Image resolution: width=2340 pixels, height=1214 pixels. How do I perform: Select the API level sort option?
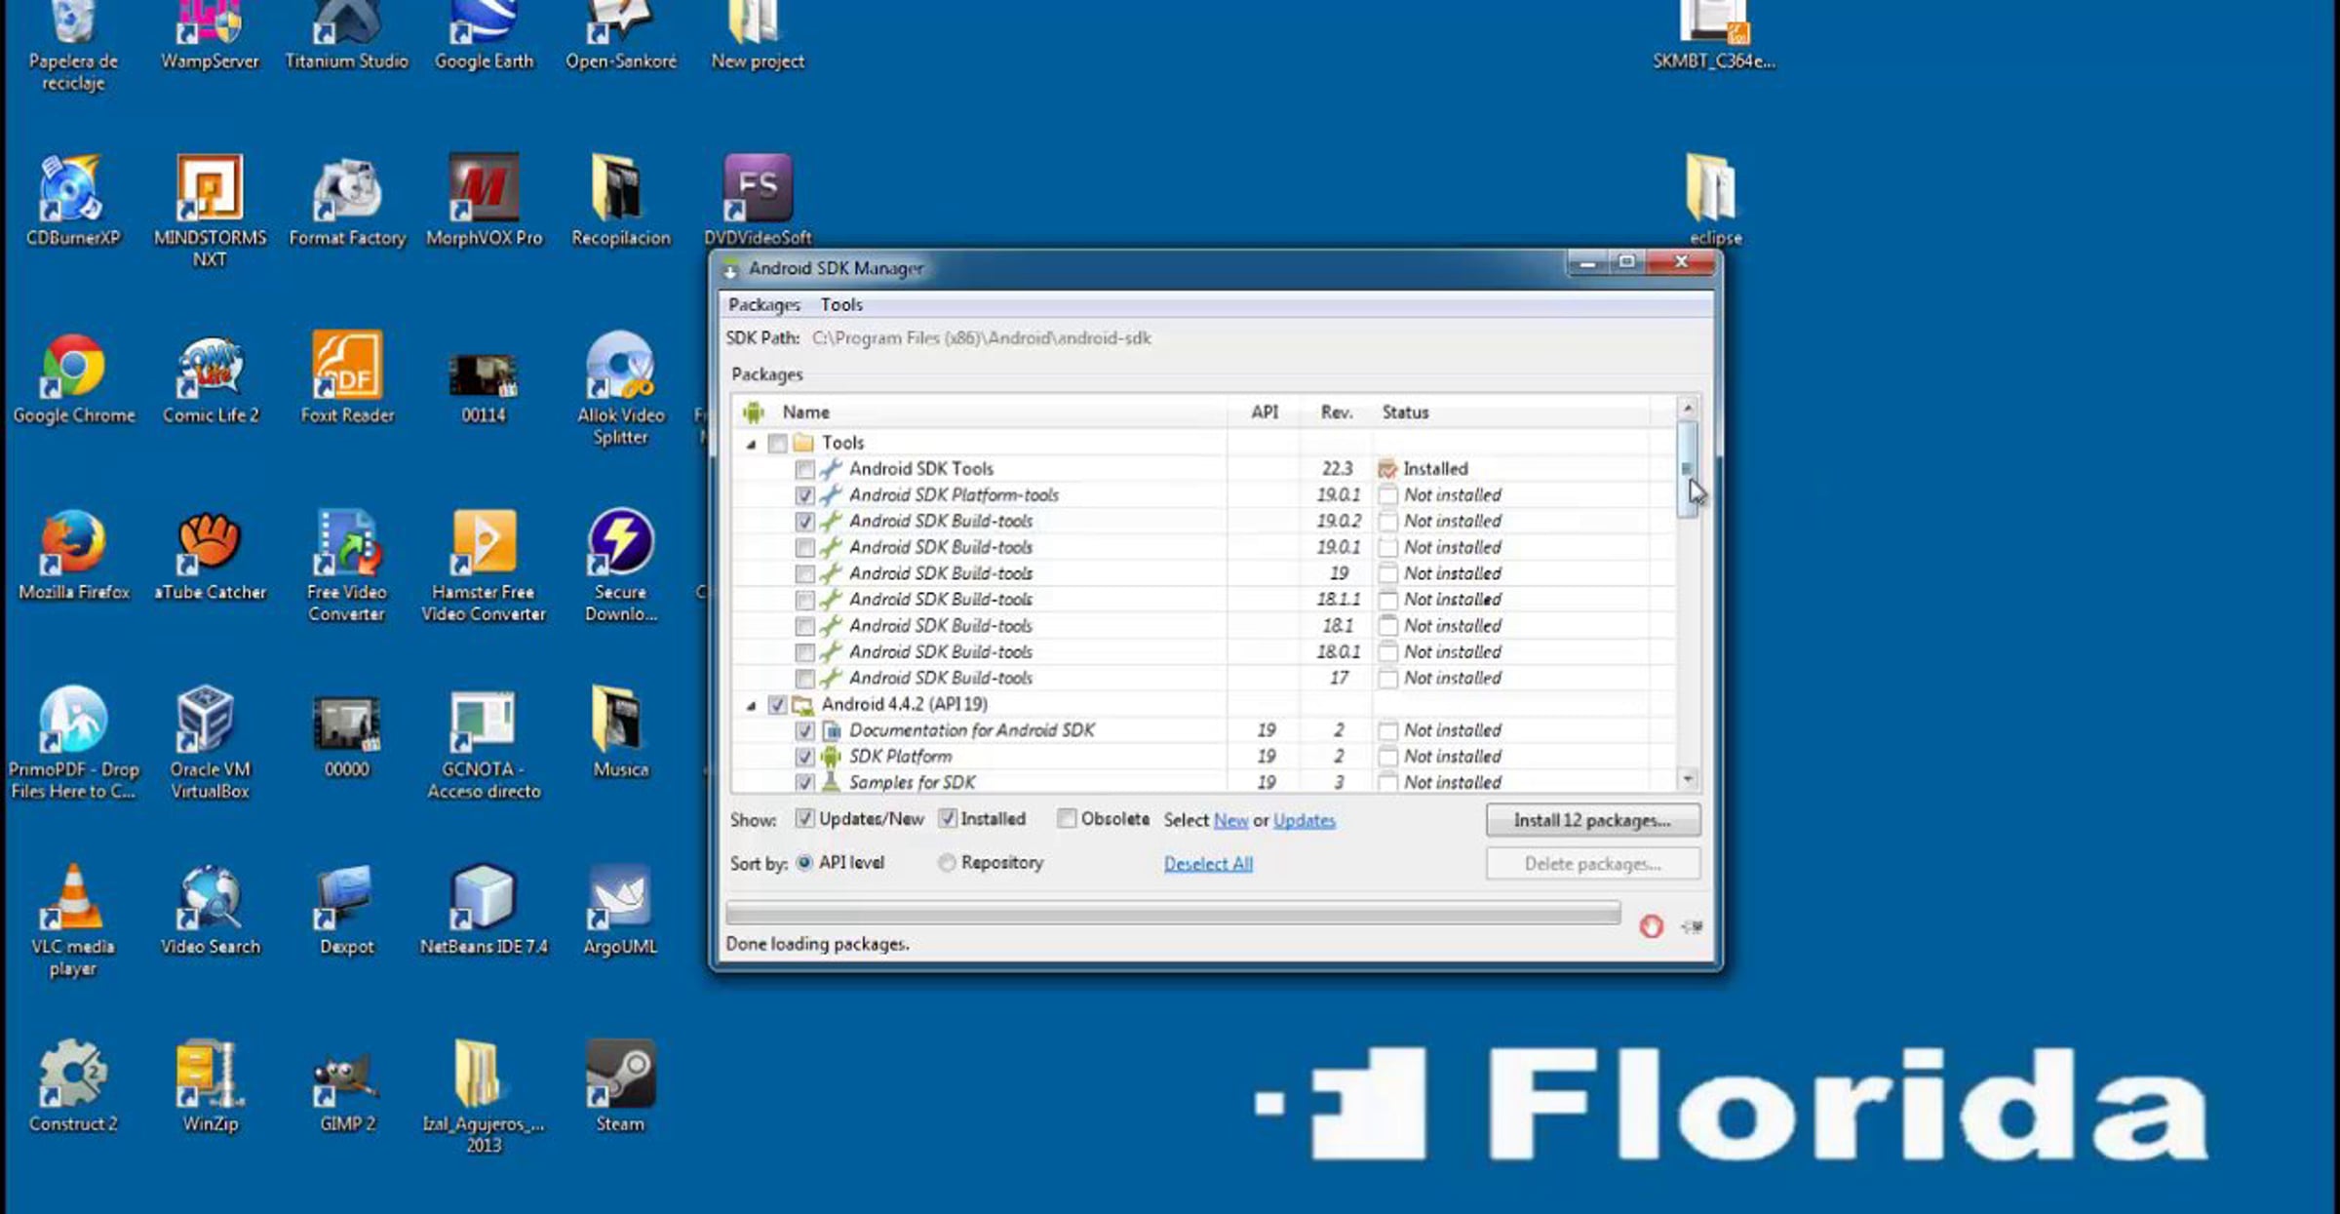[x=804, y=863]
